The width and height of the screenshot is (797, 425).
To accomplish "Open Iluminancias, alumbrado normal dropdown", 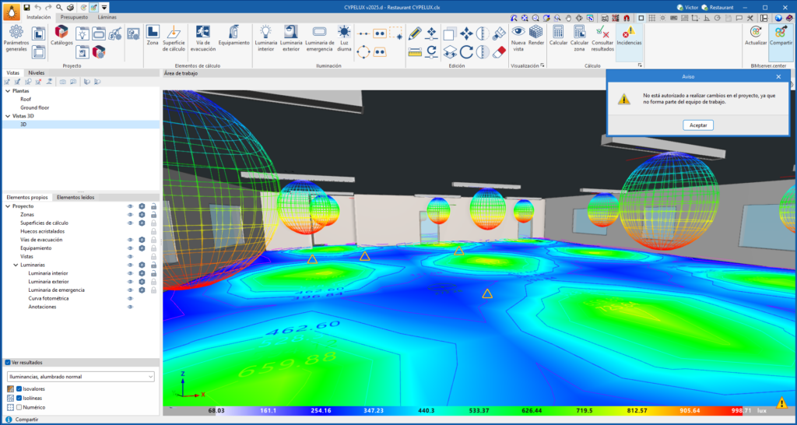I will pyautogui.click(x=79, y=377).
